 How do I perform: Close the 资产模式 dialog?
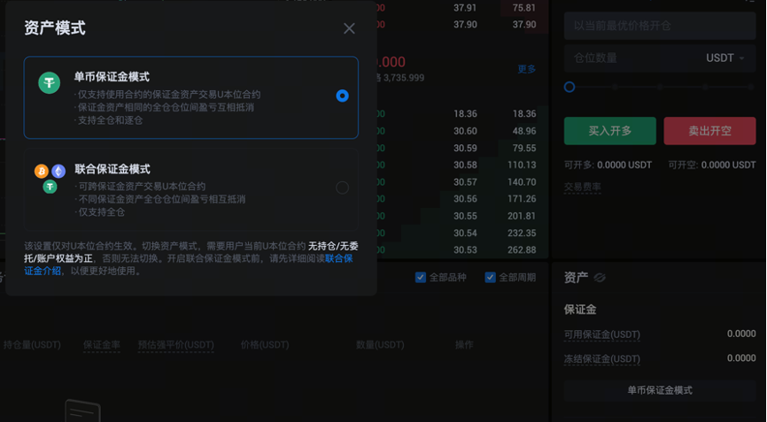coord(349,28)
